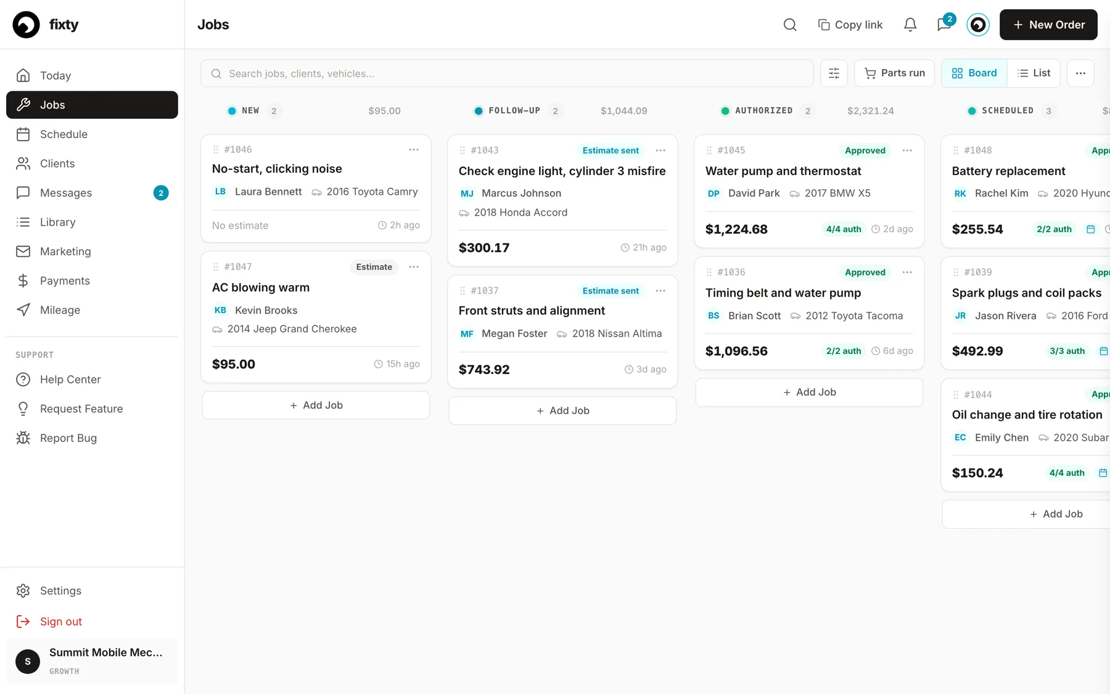Click the user profile avatar in header

(978, 25)
